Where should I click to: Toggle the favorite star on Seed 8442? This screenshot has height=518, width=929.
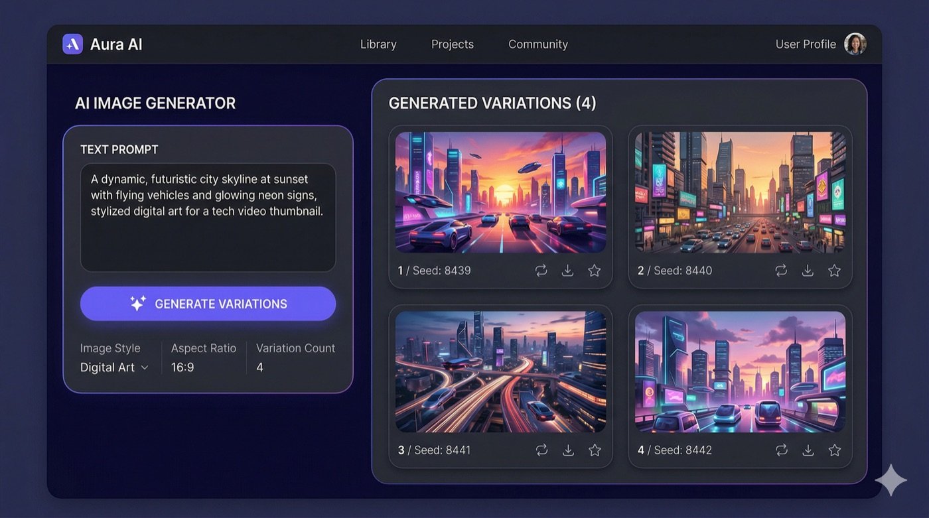(833, 450)
